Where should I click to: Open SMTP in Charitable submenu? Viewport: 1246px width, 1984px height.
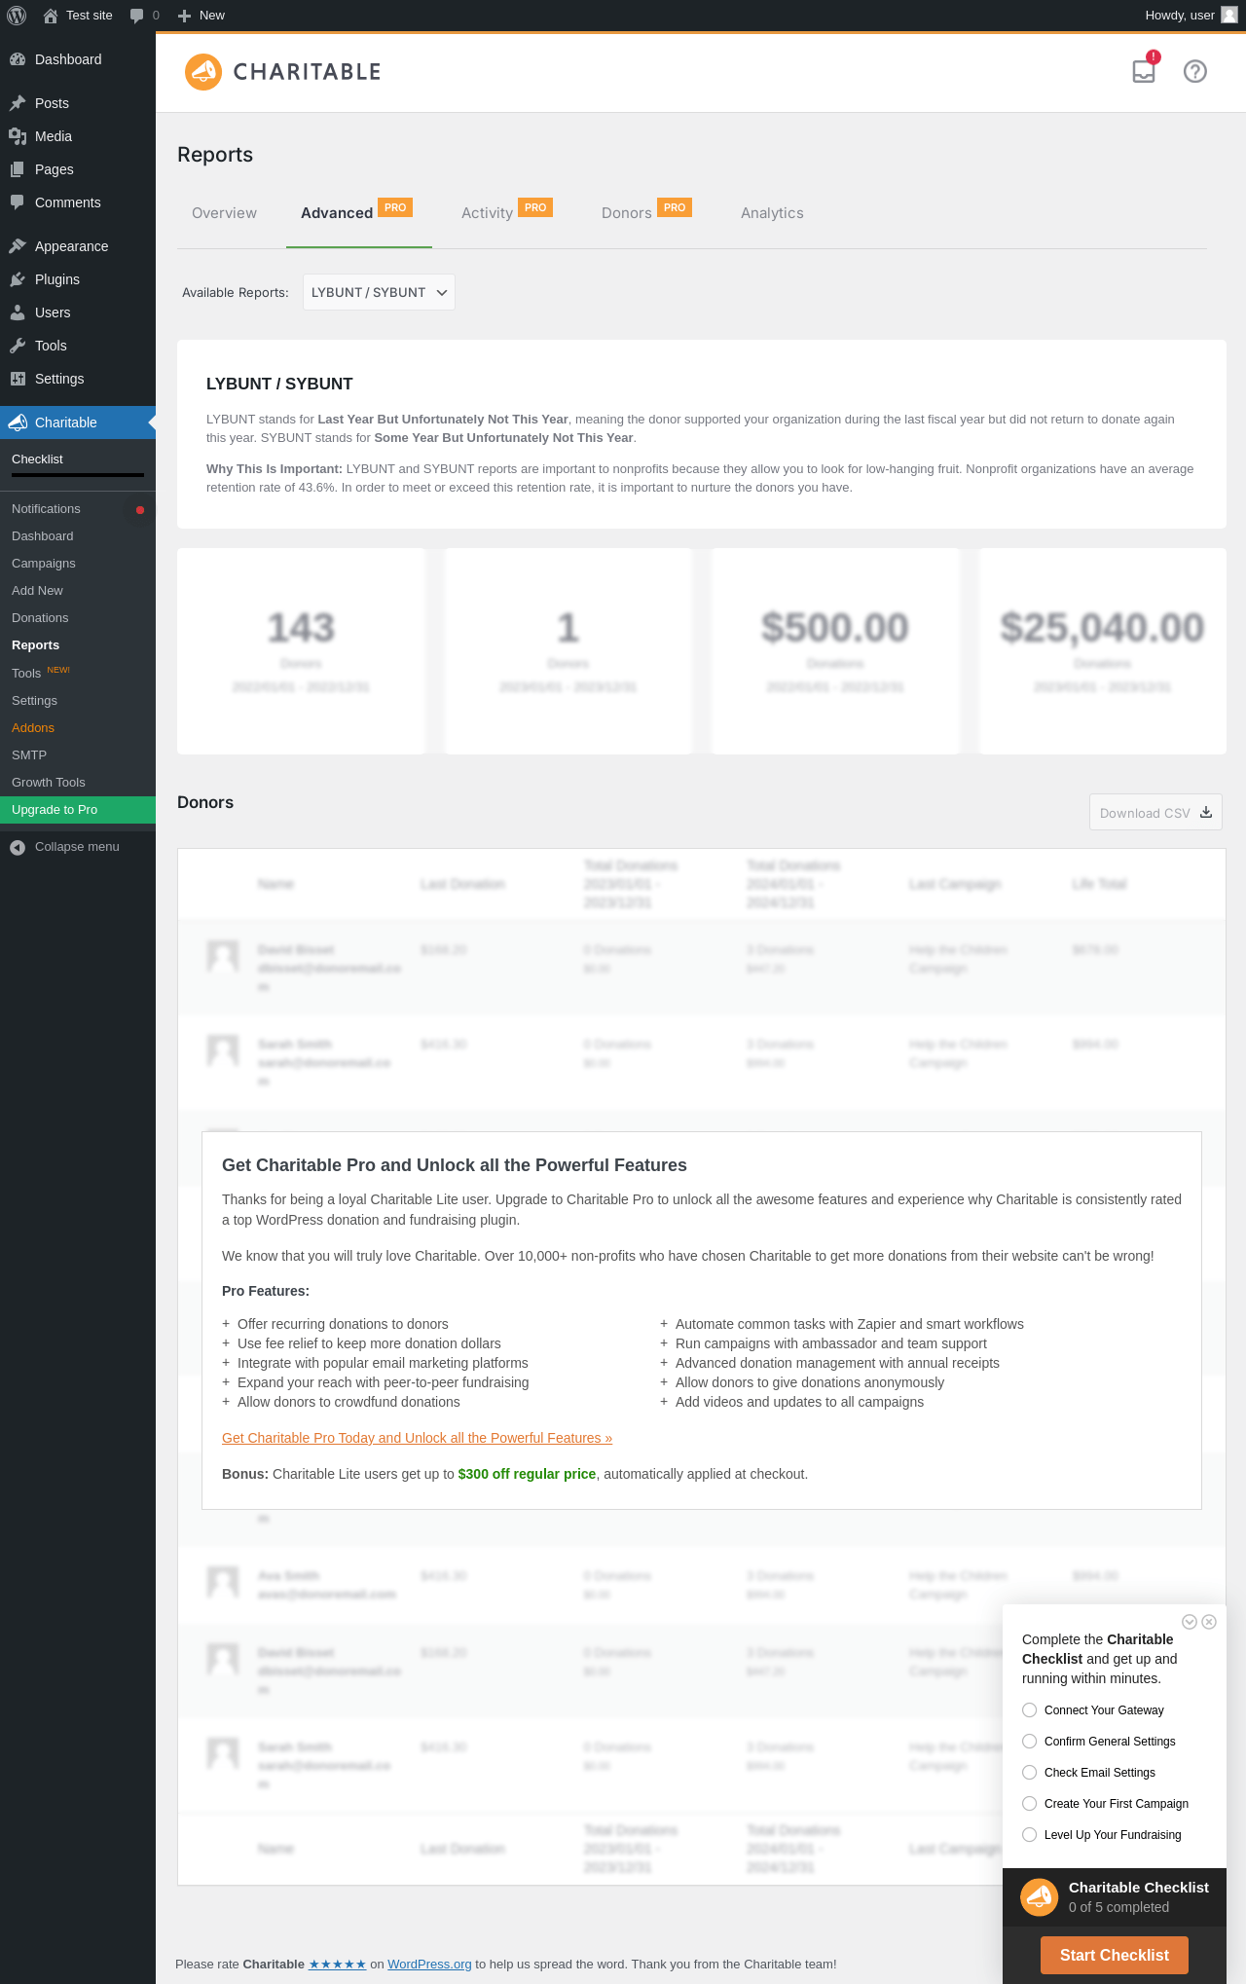(x=29, y=755)
